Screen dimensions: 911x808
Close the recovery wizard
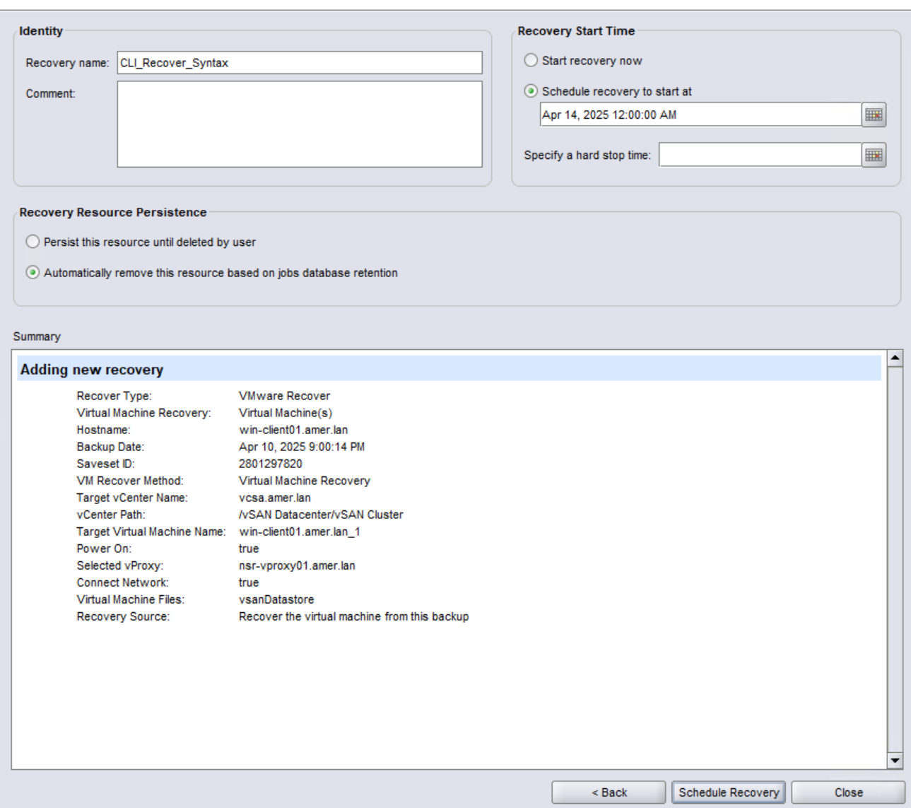847,792
